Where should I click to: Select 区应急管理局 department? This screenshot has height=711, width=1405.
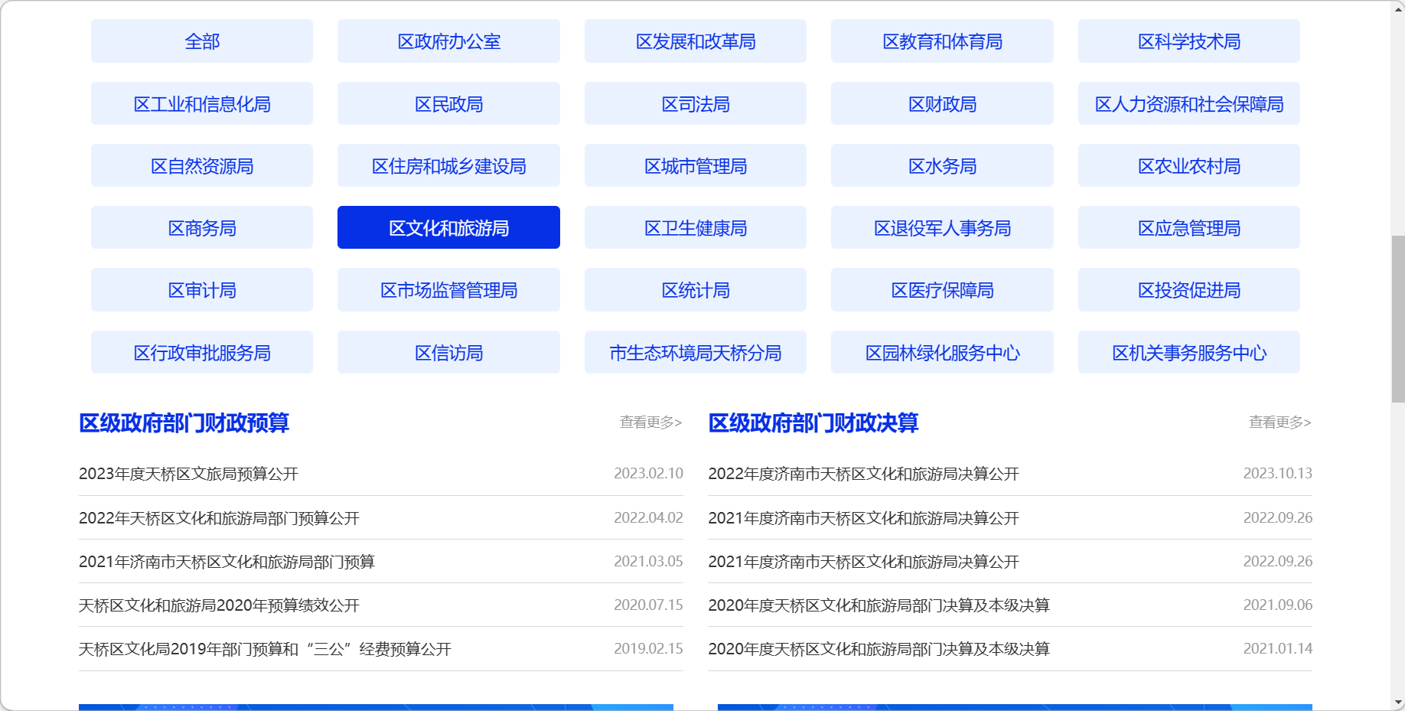click(x=1189, y=227)
